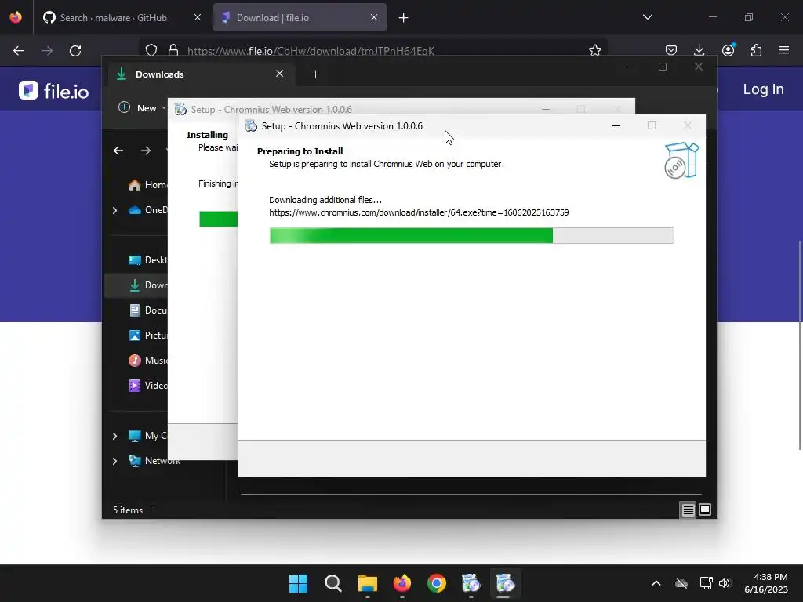This screenshot has width=803, height=602.
Task: Open Videos in Explorer sidebar
Action: point(147,386)
